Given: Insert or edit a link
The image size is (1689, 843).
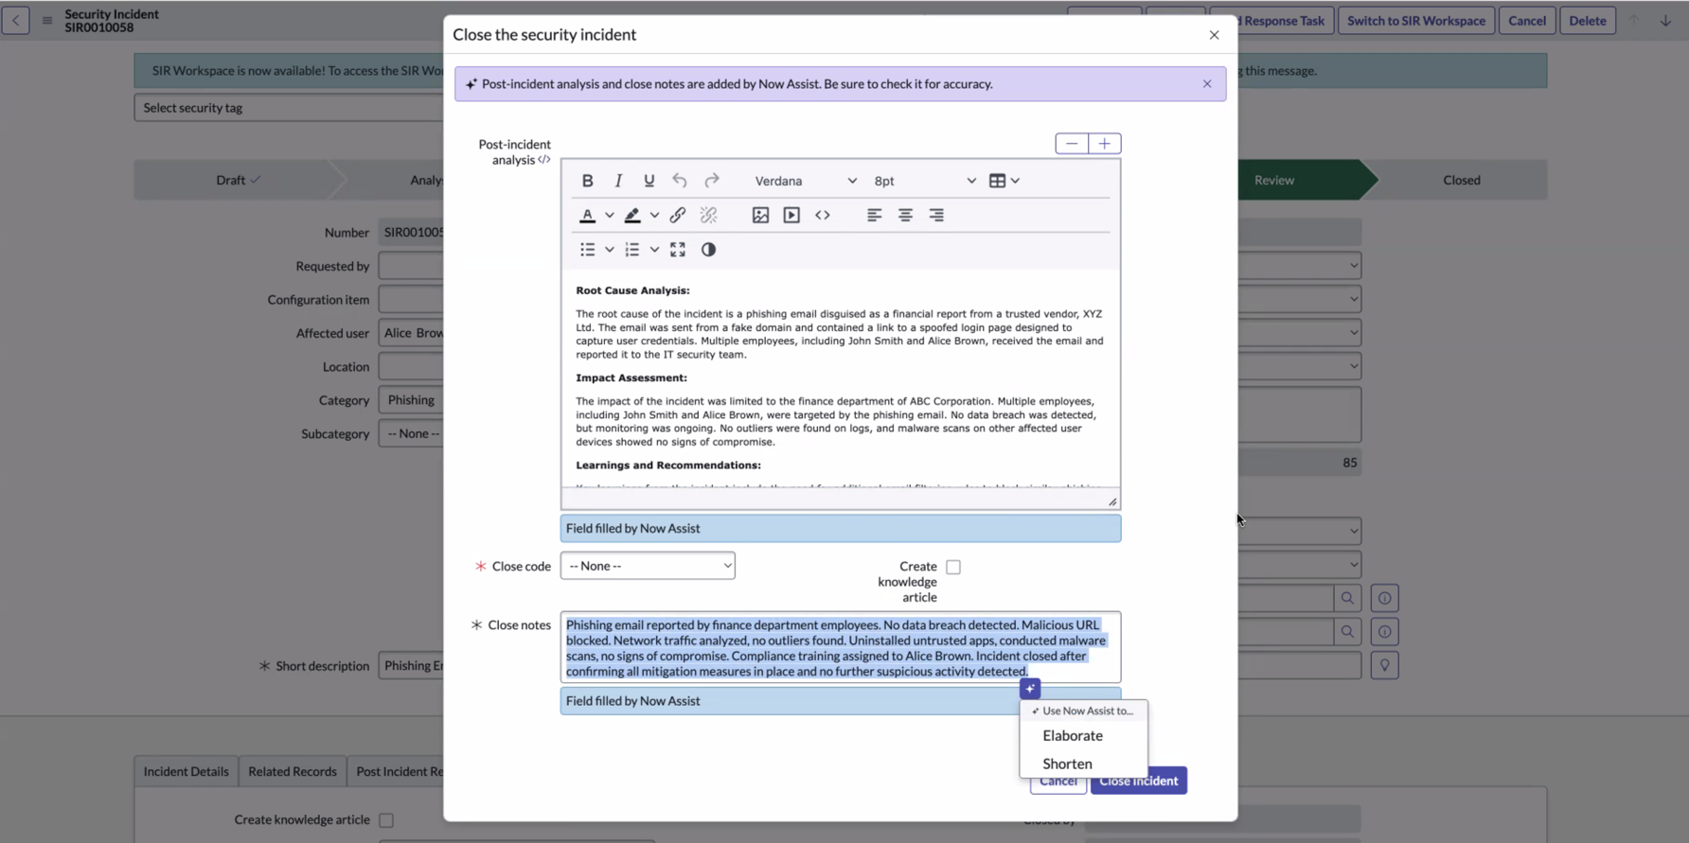Looking at the screenshot, I should coord(678,216).
